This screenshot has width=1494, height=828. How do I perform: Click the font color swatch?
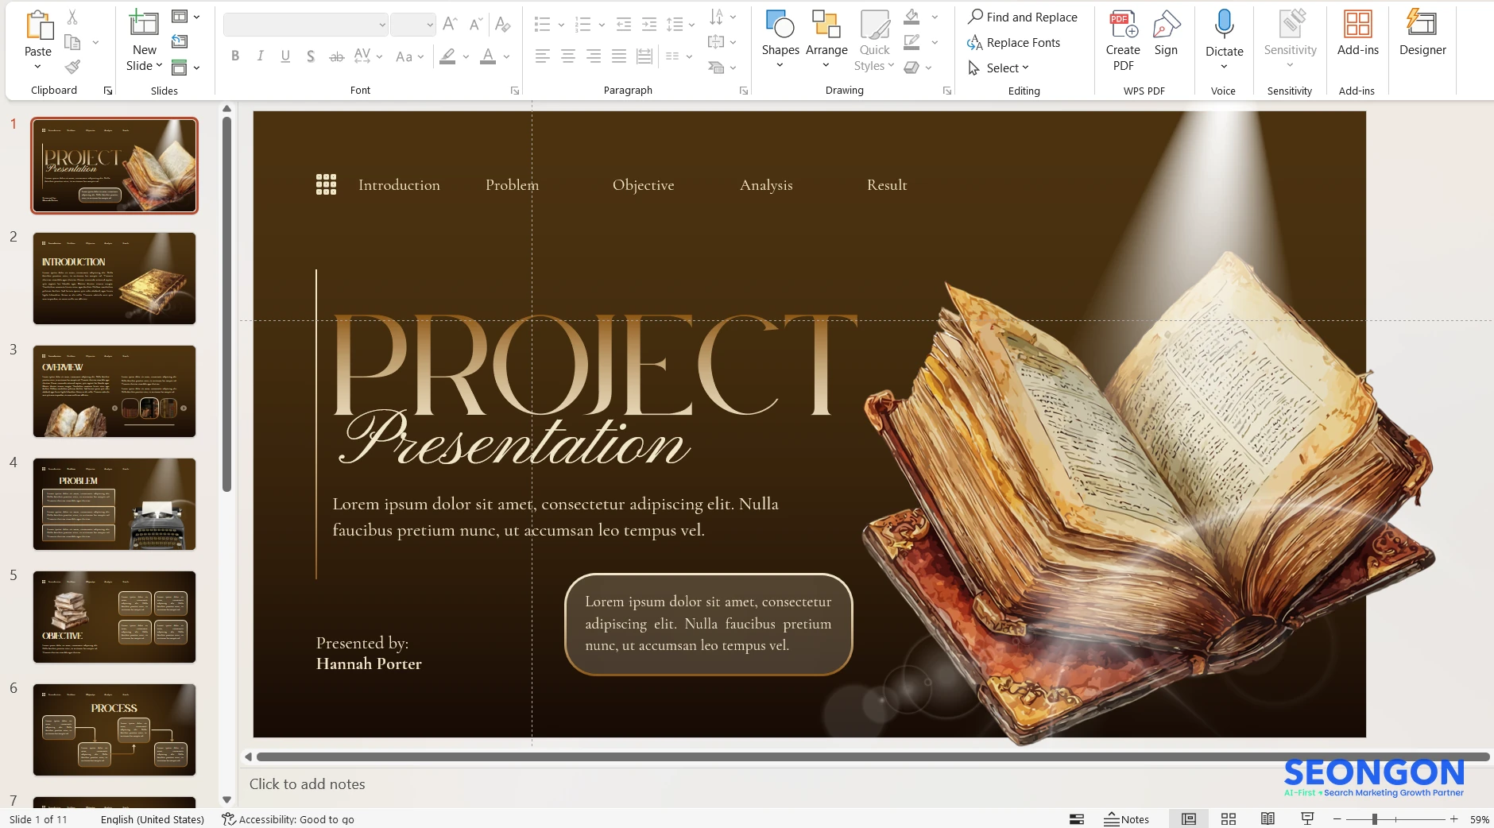pyautogui.click(x=488, y=56)
